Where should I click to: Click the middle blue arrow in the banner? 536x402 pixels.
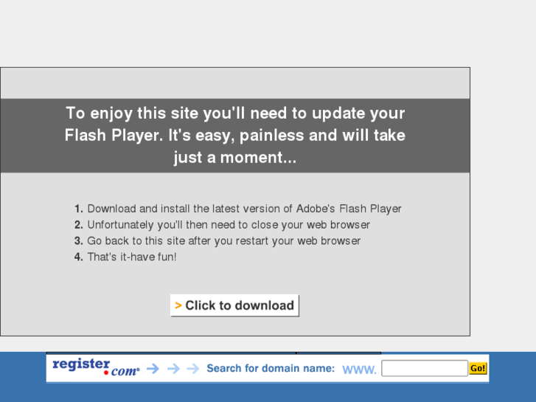(173, 369)
